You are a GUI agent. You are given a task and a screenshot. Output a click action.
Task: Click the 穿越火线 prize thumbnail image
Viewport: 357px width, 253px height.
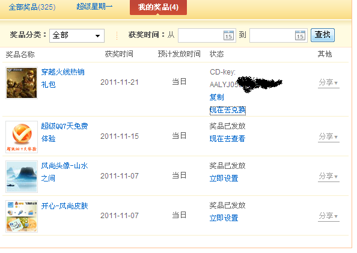pyautogui.click(x=22, y=83)
